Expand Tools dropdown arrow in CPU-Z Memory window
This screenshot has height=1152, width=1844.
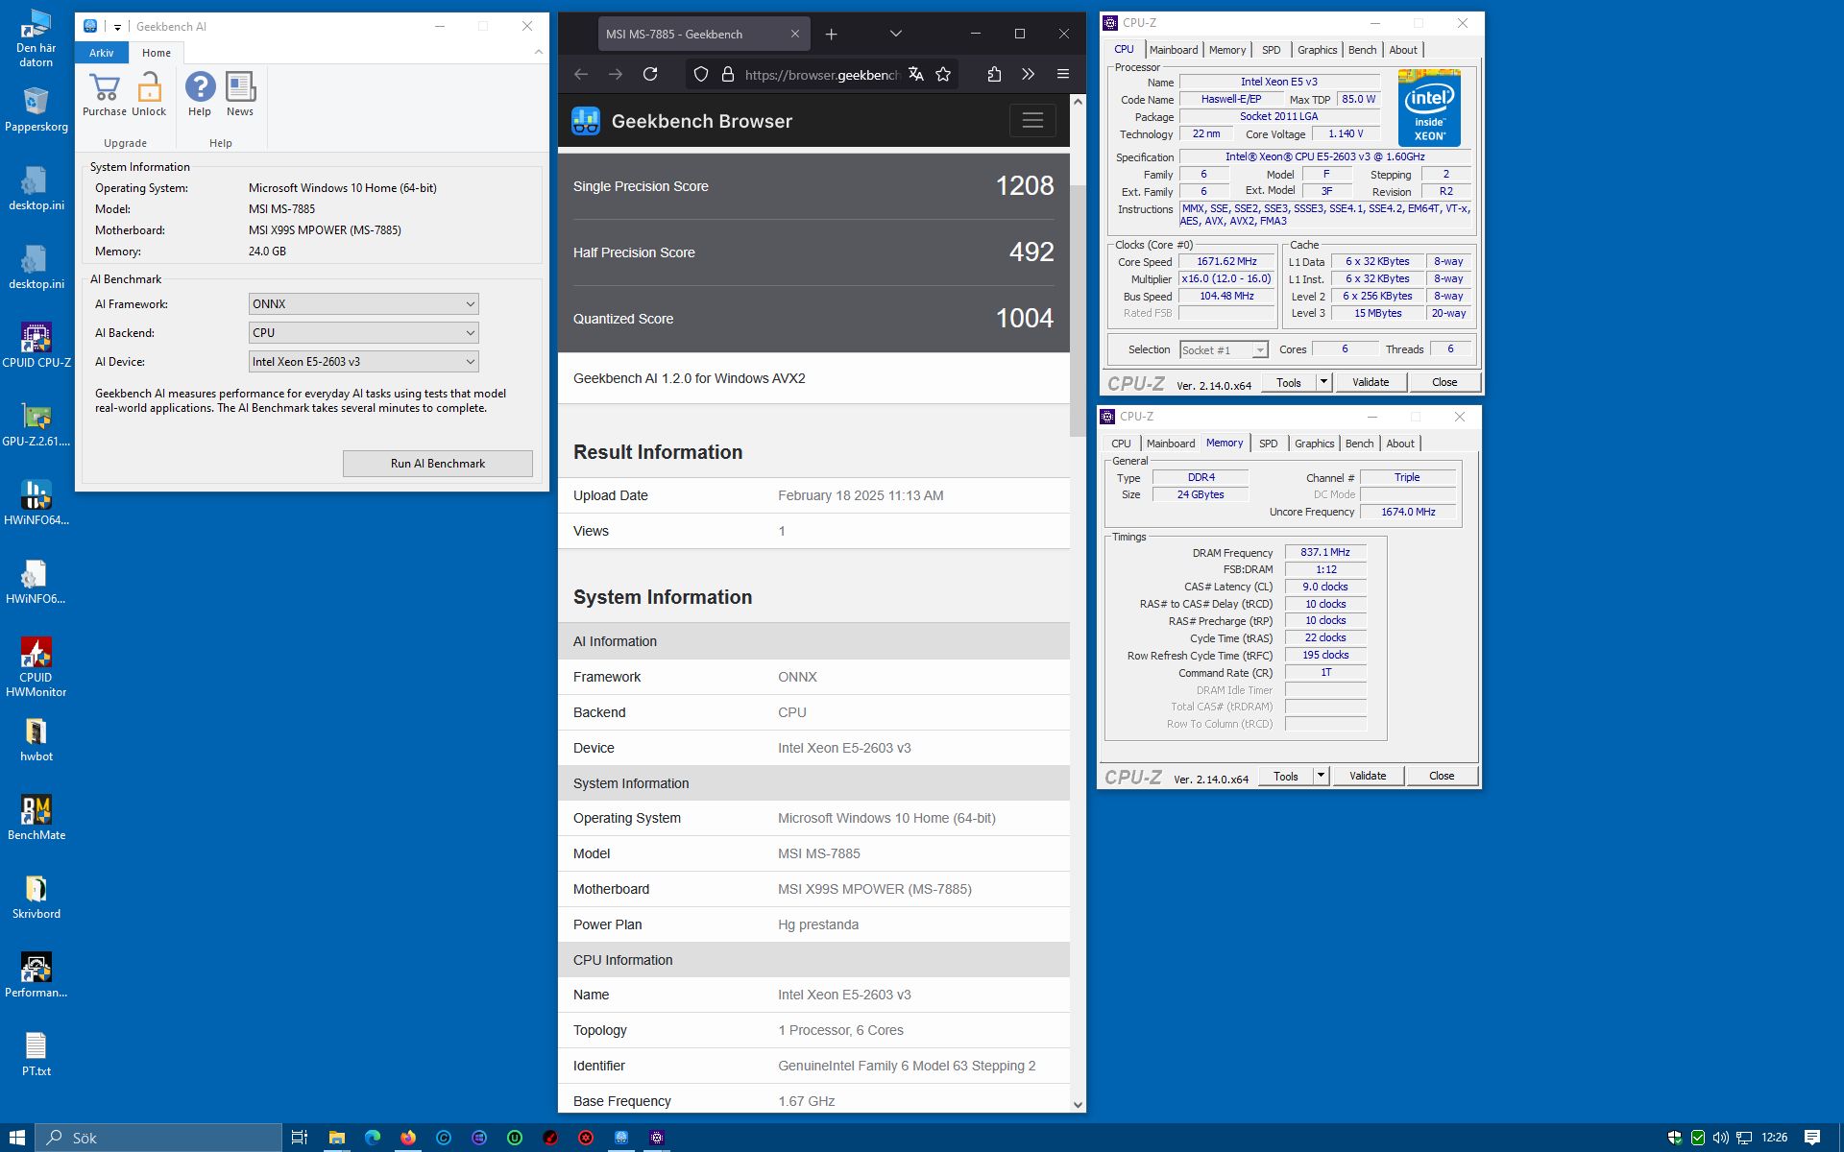click(x=1321, y=776)
